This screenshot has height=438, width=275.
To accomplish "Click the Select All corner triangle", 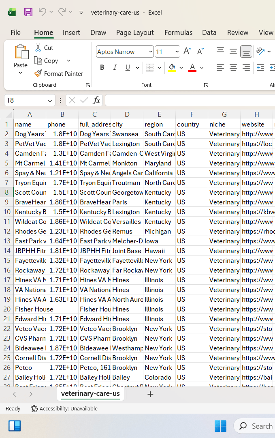I will pos(9,114).
